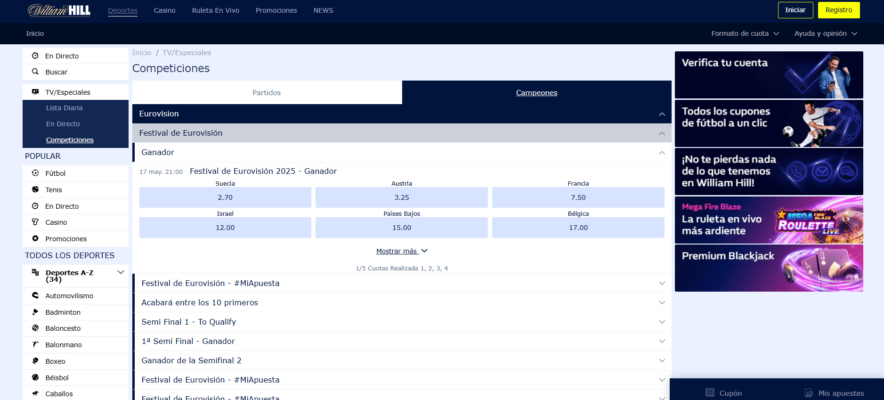
Task: Switch to the Campeones tab
Action: point(536,92)
